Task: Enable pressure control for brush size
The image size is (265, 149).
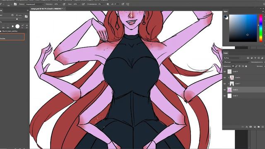Action: pos(123,4)
